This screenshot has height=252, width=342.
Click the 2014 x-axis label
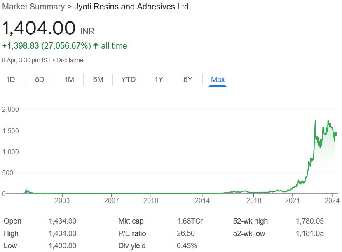point(202,200)
